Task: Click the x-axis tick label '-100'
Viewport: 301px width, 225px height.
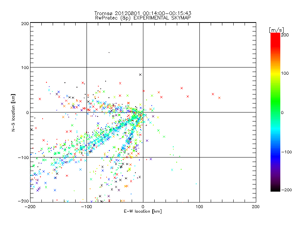Action: tap(87, 207)
